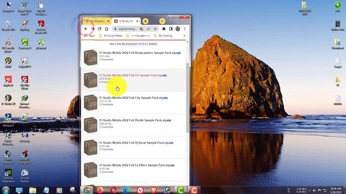Open the GeForce Experience desktop shortcut
The width and height of the screenshot is (346, 194).
(x=8, y=176)
